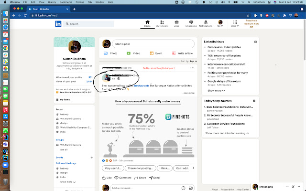306x191 pixels.
Task: Open Messaging from the top navigation
Action: point(191,23)
